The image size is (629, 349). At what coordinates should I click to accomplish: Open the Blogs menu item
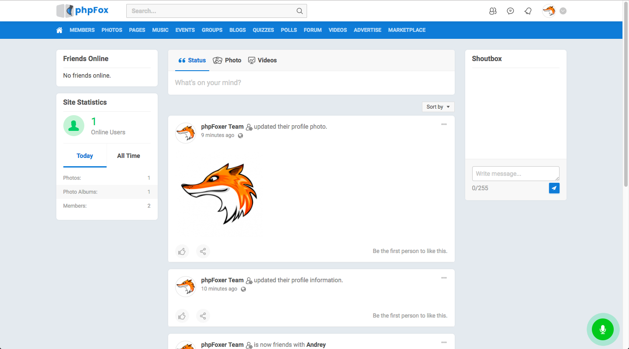coord(238,30)
